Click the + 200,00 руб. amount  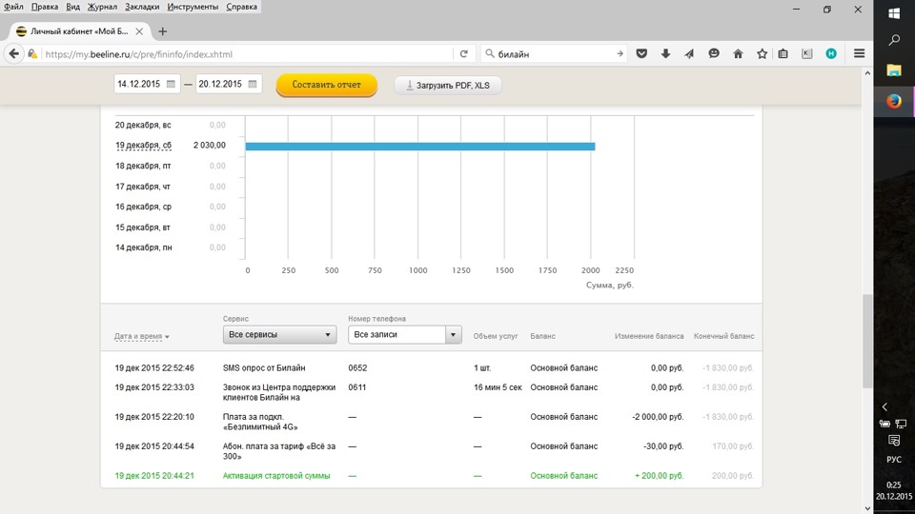(659, 476)
